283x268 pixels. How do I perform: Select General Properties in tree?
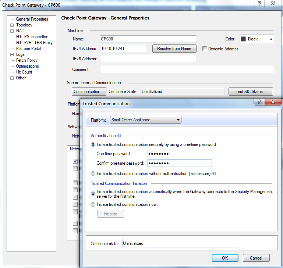32,19
